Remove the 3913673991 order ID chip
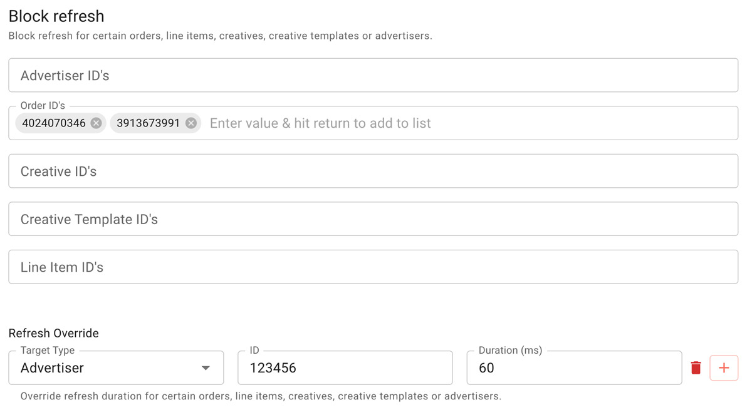Screen dimensions: 752x410 click(x=191, y=123)
